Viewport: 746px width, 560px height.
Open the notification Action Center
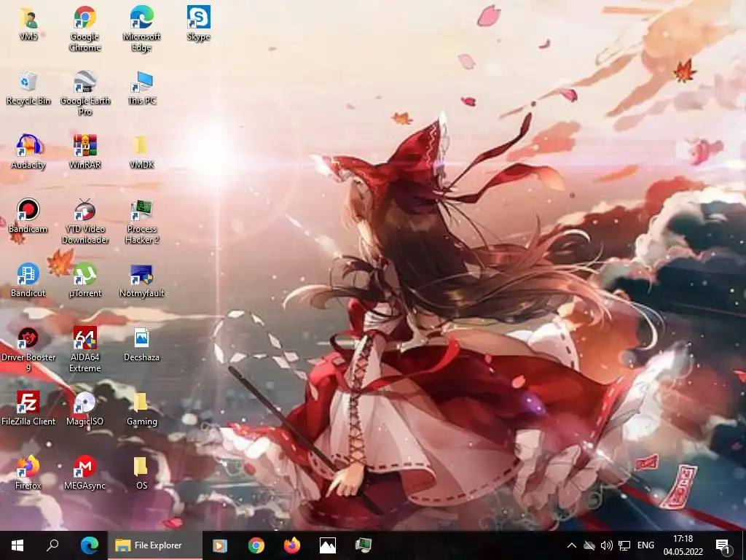tap(723, 545)
